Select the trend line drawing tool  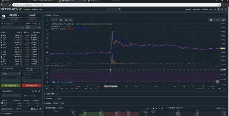(47, 25)
